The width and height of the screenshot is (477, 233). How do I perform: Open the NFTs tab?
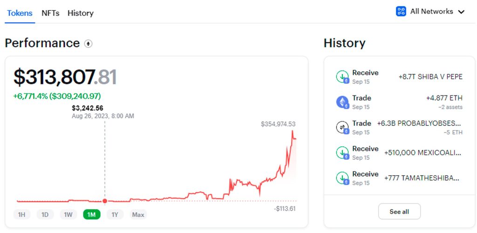50,13
